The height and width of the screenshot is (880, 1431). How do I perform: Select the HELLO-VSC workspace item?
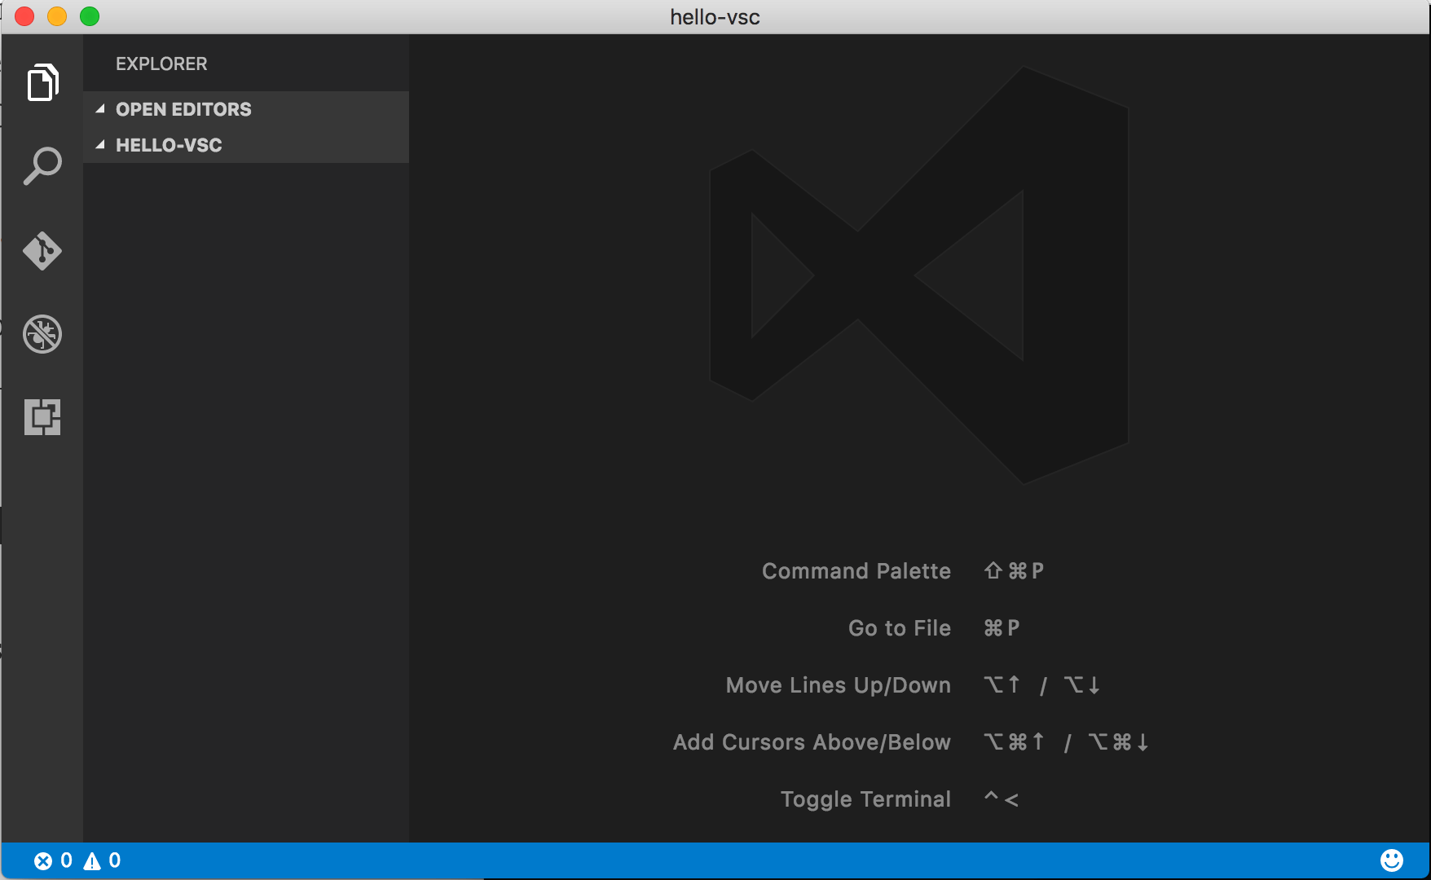(x=169, y=144)
